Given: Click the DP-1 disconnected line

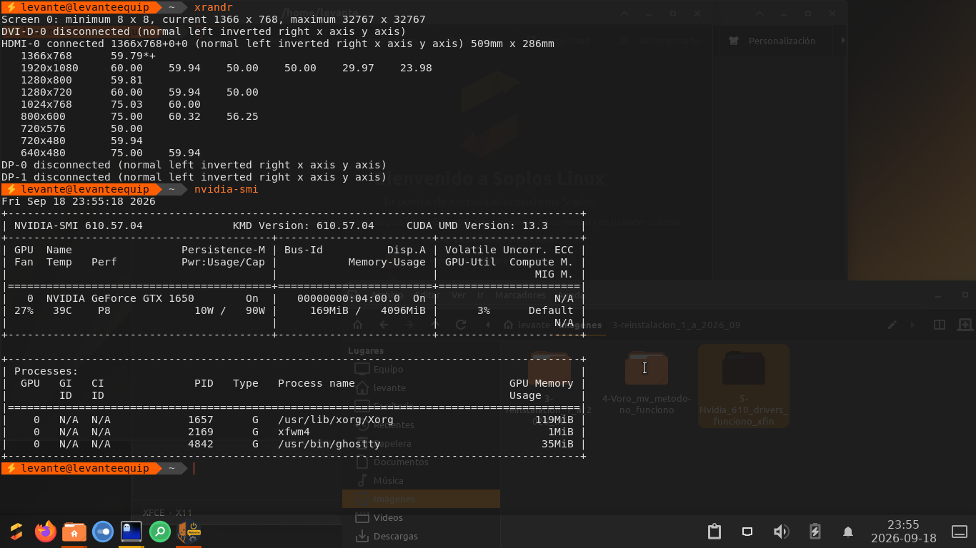Looking at the screenshot, I should coord(194,177).
